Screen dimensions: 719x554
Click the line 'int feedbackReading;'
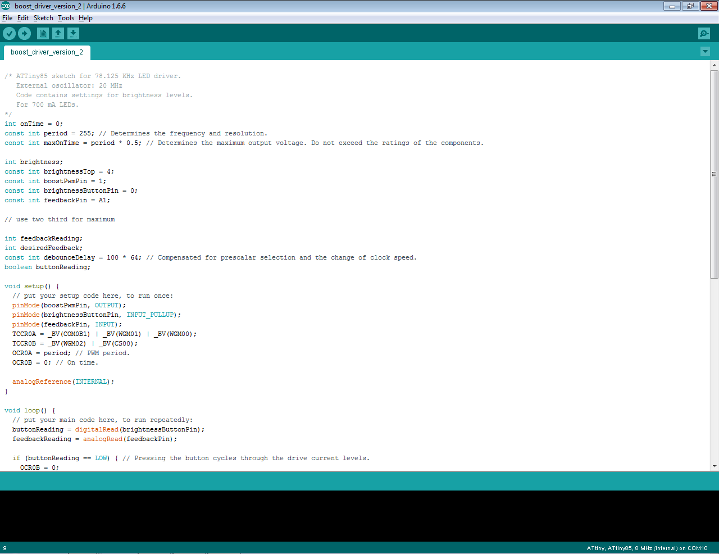tap(44, 239)
